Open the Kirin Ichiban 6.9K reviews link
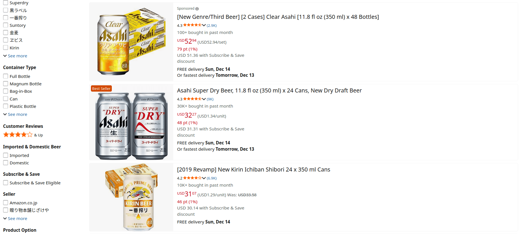523x234 pixels. 212,178
